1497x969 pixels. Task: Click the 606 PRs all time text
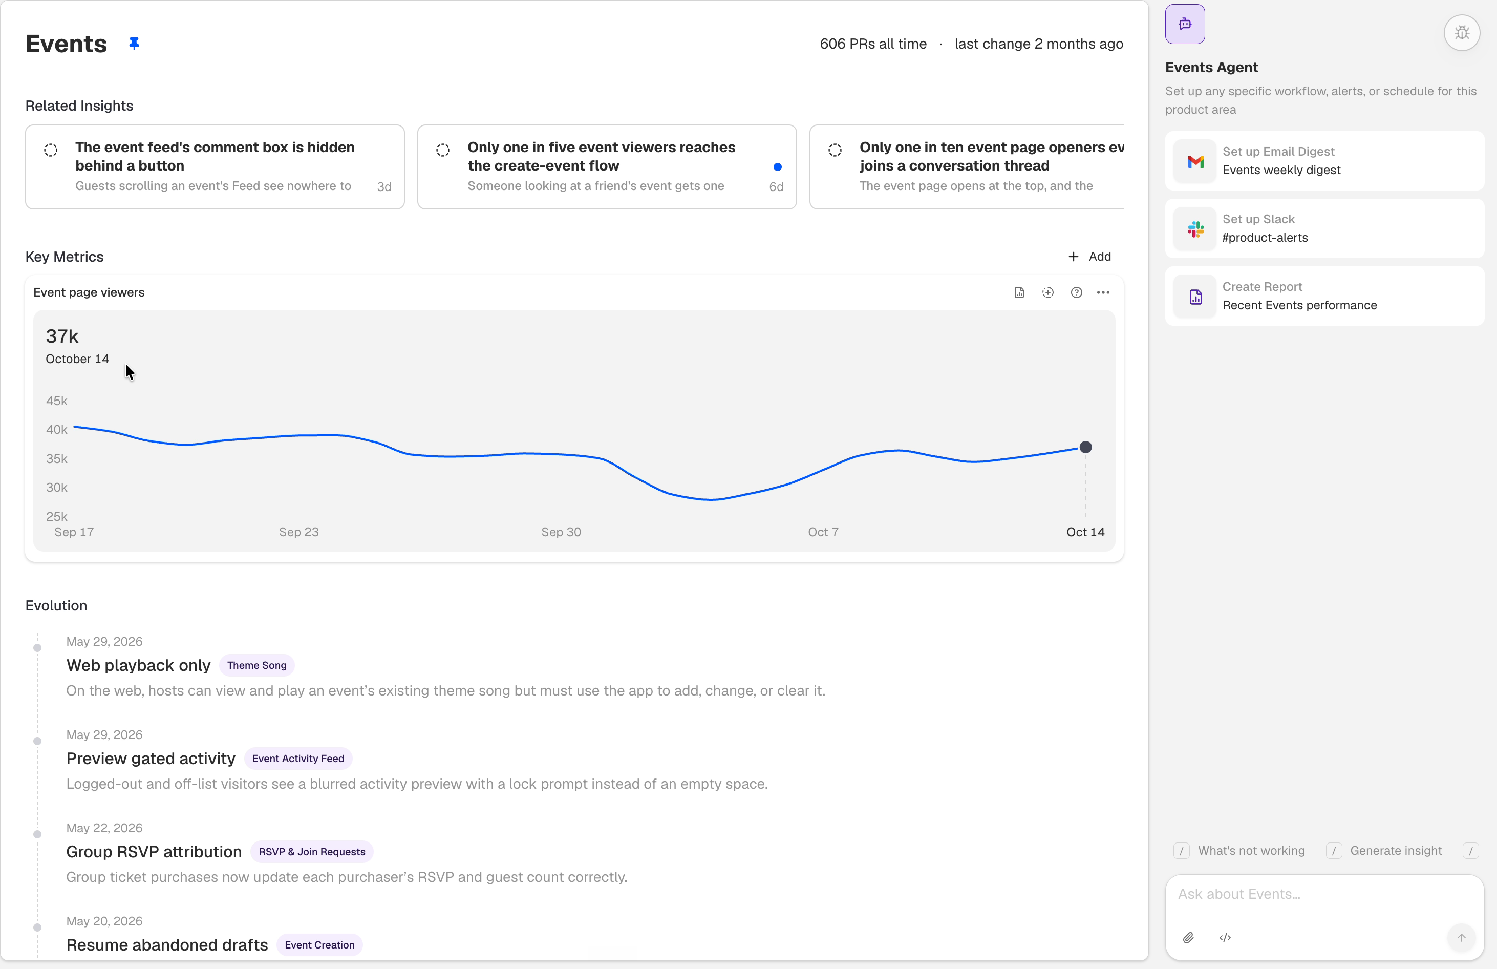tap(873, 44)
